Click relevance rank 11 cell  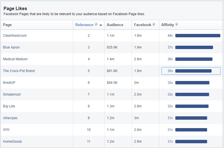pyautogui.click(x=89, y=142)
